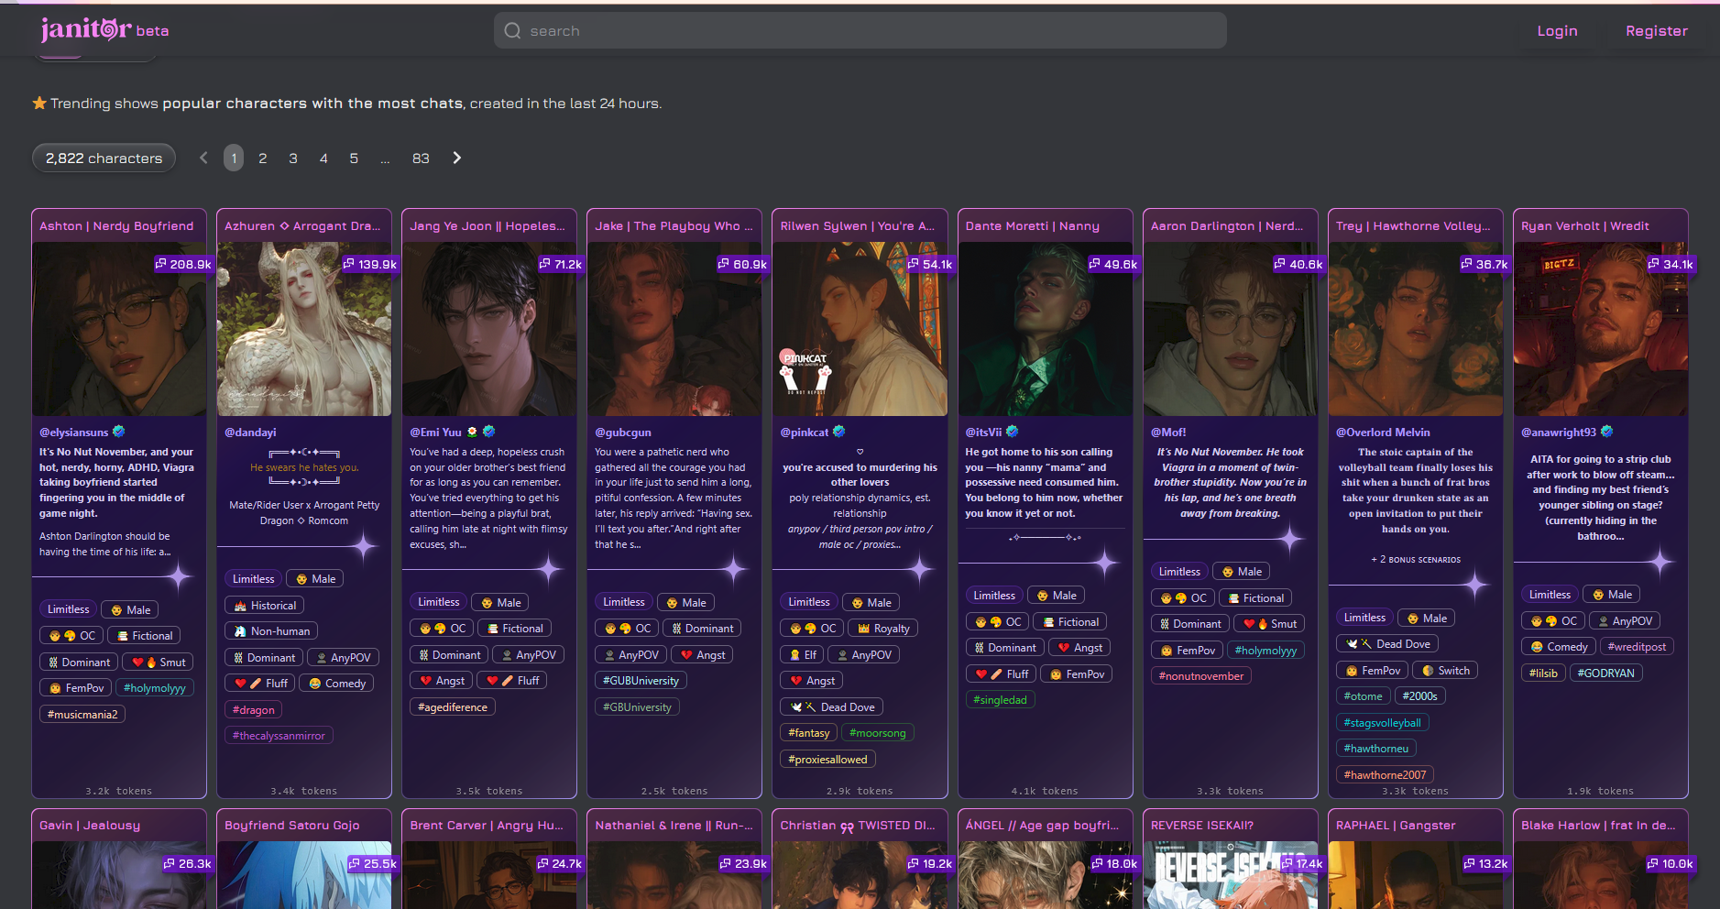Open creator profile @Overlord Melvin
The height and width of the screenshot is (909, 1720).
(x=1383, y=432)
